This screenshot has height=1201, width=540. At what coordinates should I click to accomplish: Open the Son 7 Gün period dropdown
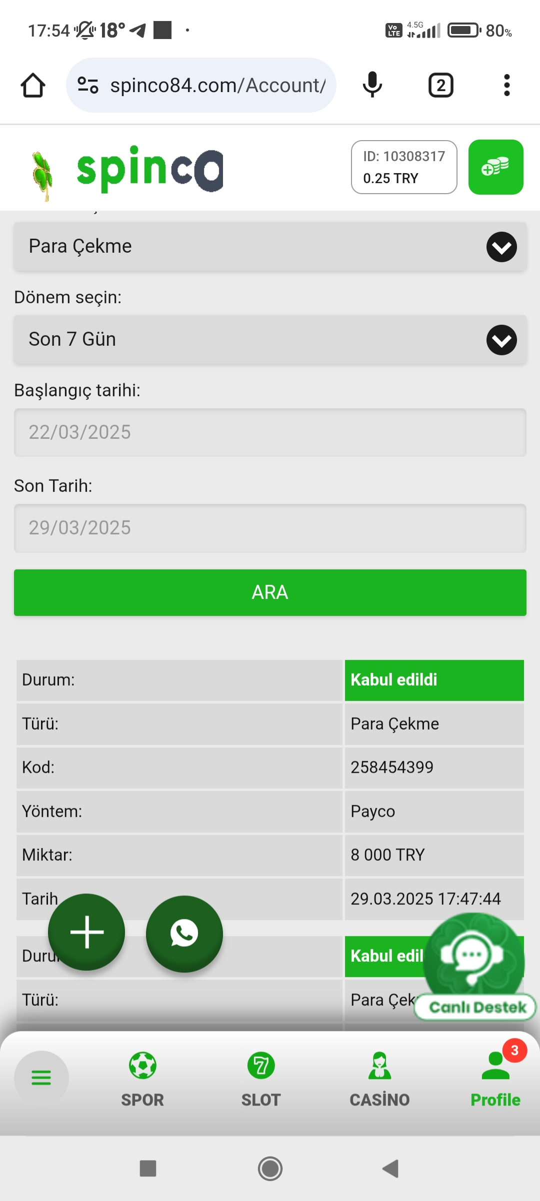tap(270, 340)
